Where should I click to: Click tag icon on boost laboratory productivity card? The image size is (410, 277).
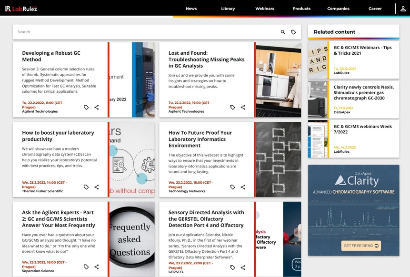pyautogui.click(x=86, y=187)
